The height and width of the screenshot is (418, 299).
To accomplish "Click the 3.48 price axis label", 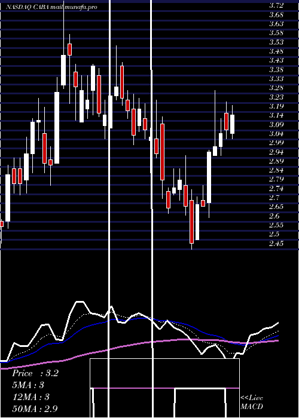I will click(x=276, y=51).
